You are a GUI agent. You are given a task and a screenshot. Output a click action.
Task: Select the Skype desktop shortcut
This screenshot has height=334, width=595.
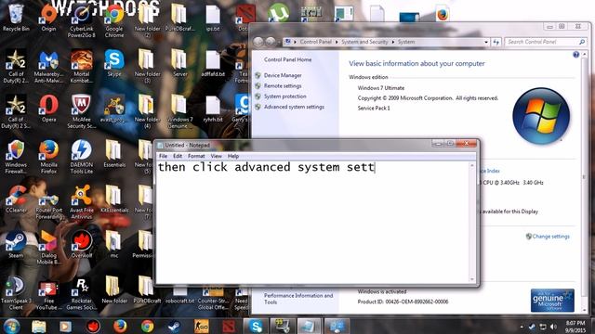(x=114, y=63)
